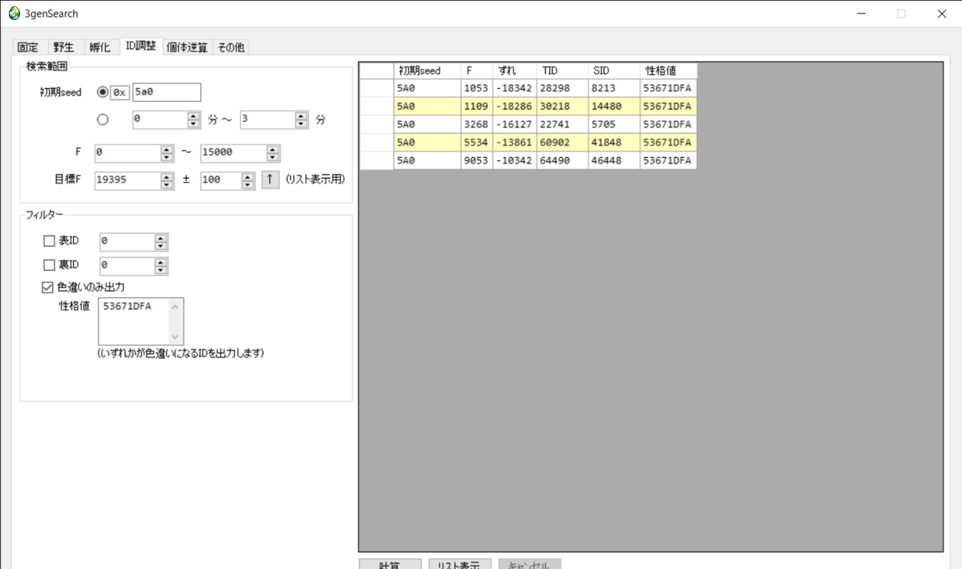Click the SID cell 8213
The height and width of the screenshot is (569, 962).
614,88
